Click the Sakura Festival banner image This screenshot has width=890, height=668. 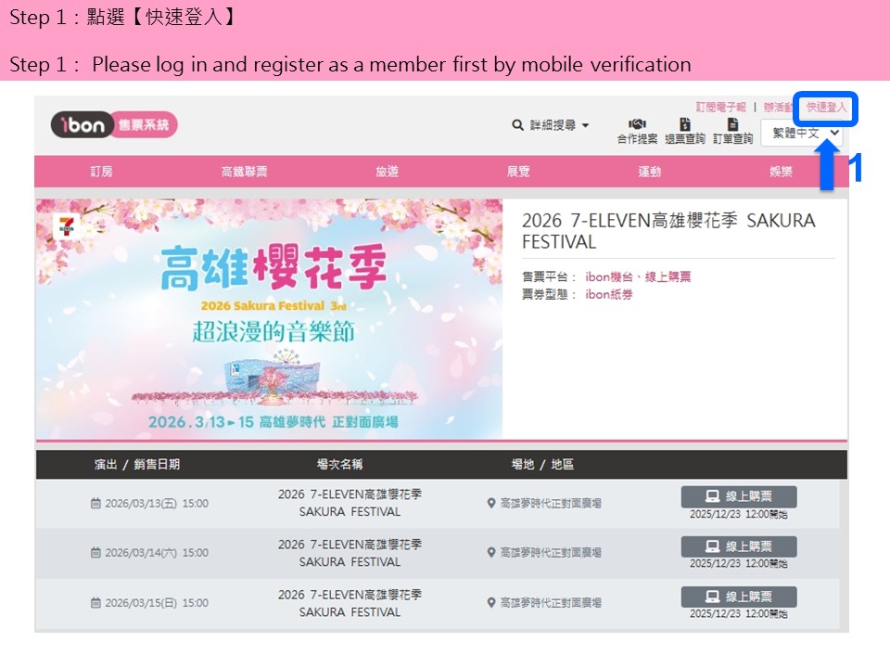pos(269,318)
